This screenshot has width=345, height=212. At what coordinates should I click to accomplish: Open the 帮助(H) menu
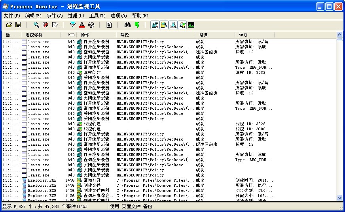(140, 16)
